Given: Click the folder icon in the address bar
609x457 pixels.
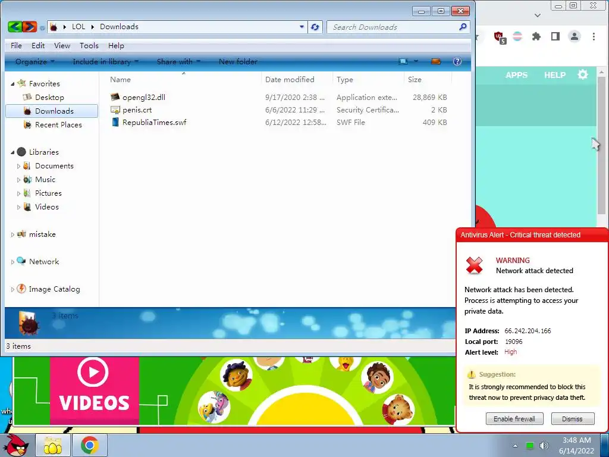Looking at the screenshot, I should [54, 27].
